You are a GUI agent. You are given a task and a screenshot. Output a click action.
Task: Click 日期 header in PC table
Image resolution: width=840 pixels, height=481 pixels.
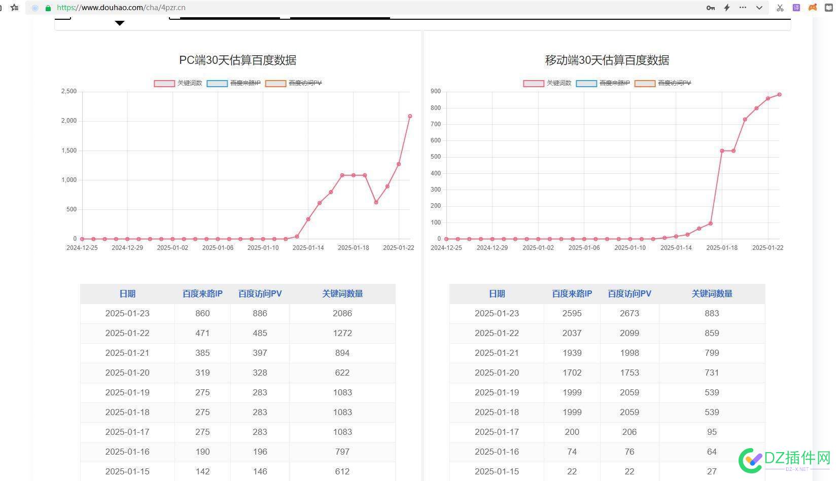pos(127,293)
